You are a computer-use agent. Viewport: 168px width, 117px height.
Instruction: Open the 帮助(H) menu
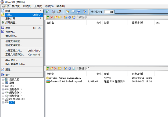coord(61,6)
